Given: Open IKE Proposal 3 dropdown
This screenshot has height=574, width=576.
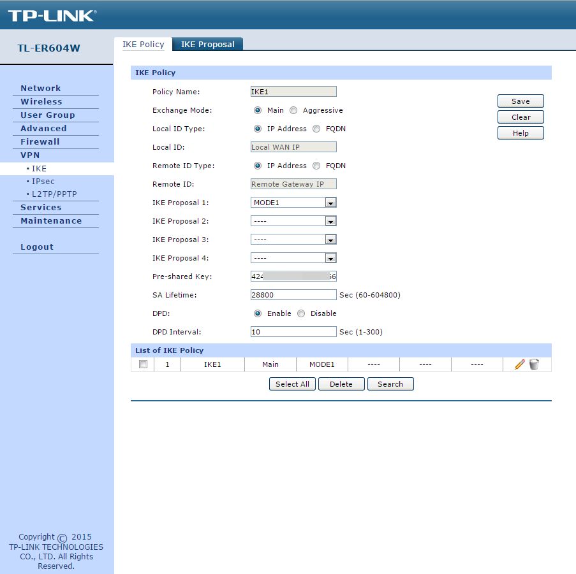Looking at the screenshot, I should 293,240.
